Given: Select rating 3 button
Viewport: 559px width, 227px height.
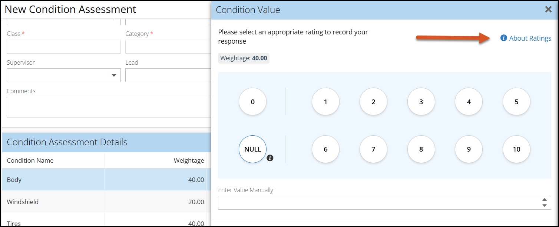Looking at the screenshot, I should [x=421, y=102].
